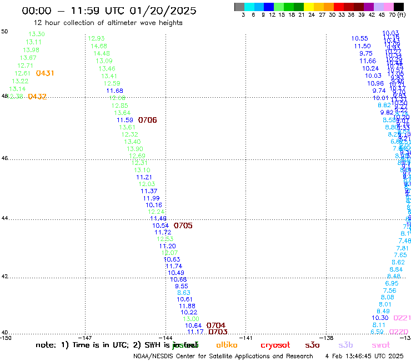Click the light green legend swatch between 12 and 15

tap(279, 7)
